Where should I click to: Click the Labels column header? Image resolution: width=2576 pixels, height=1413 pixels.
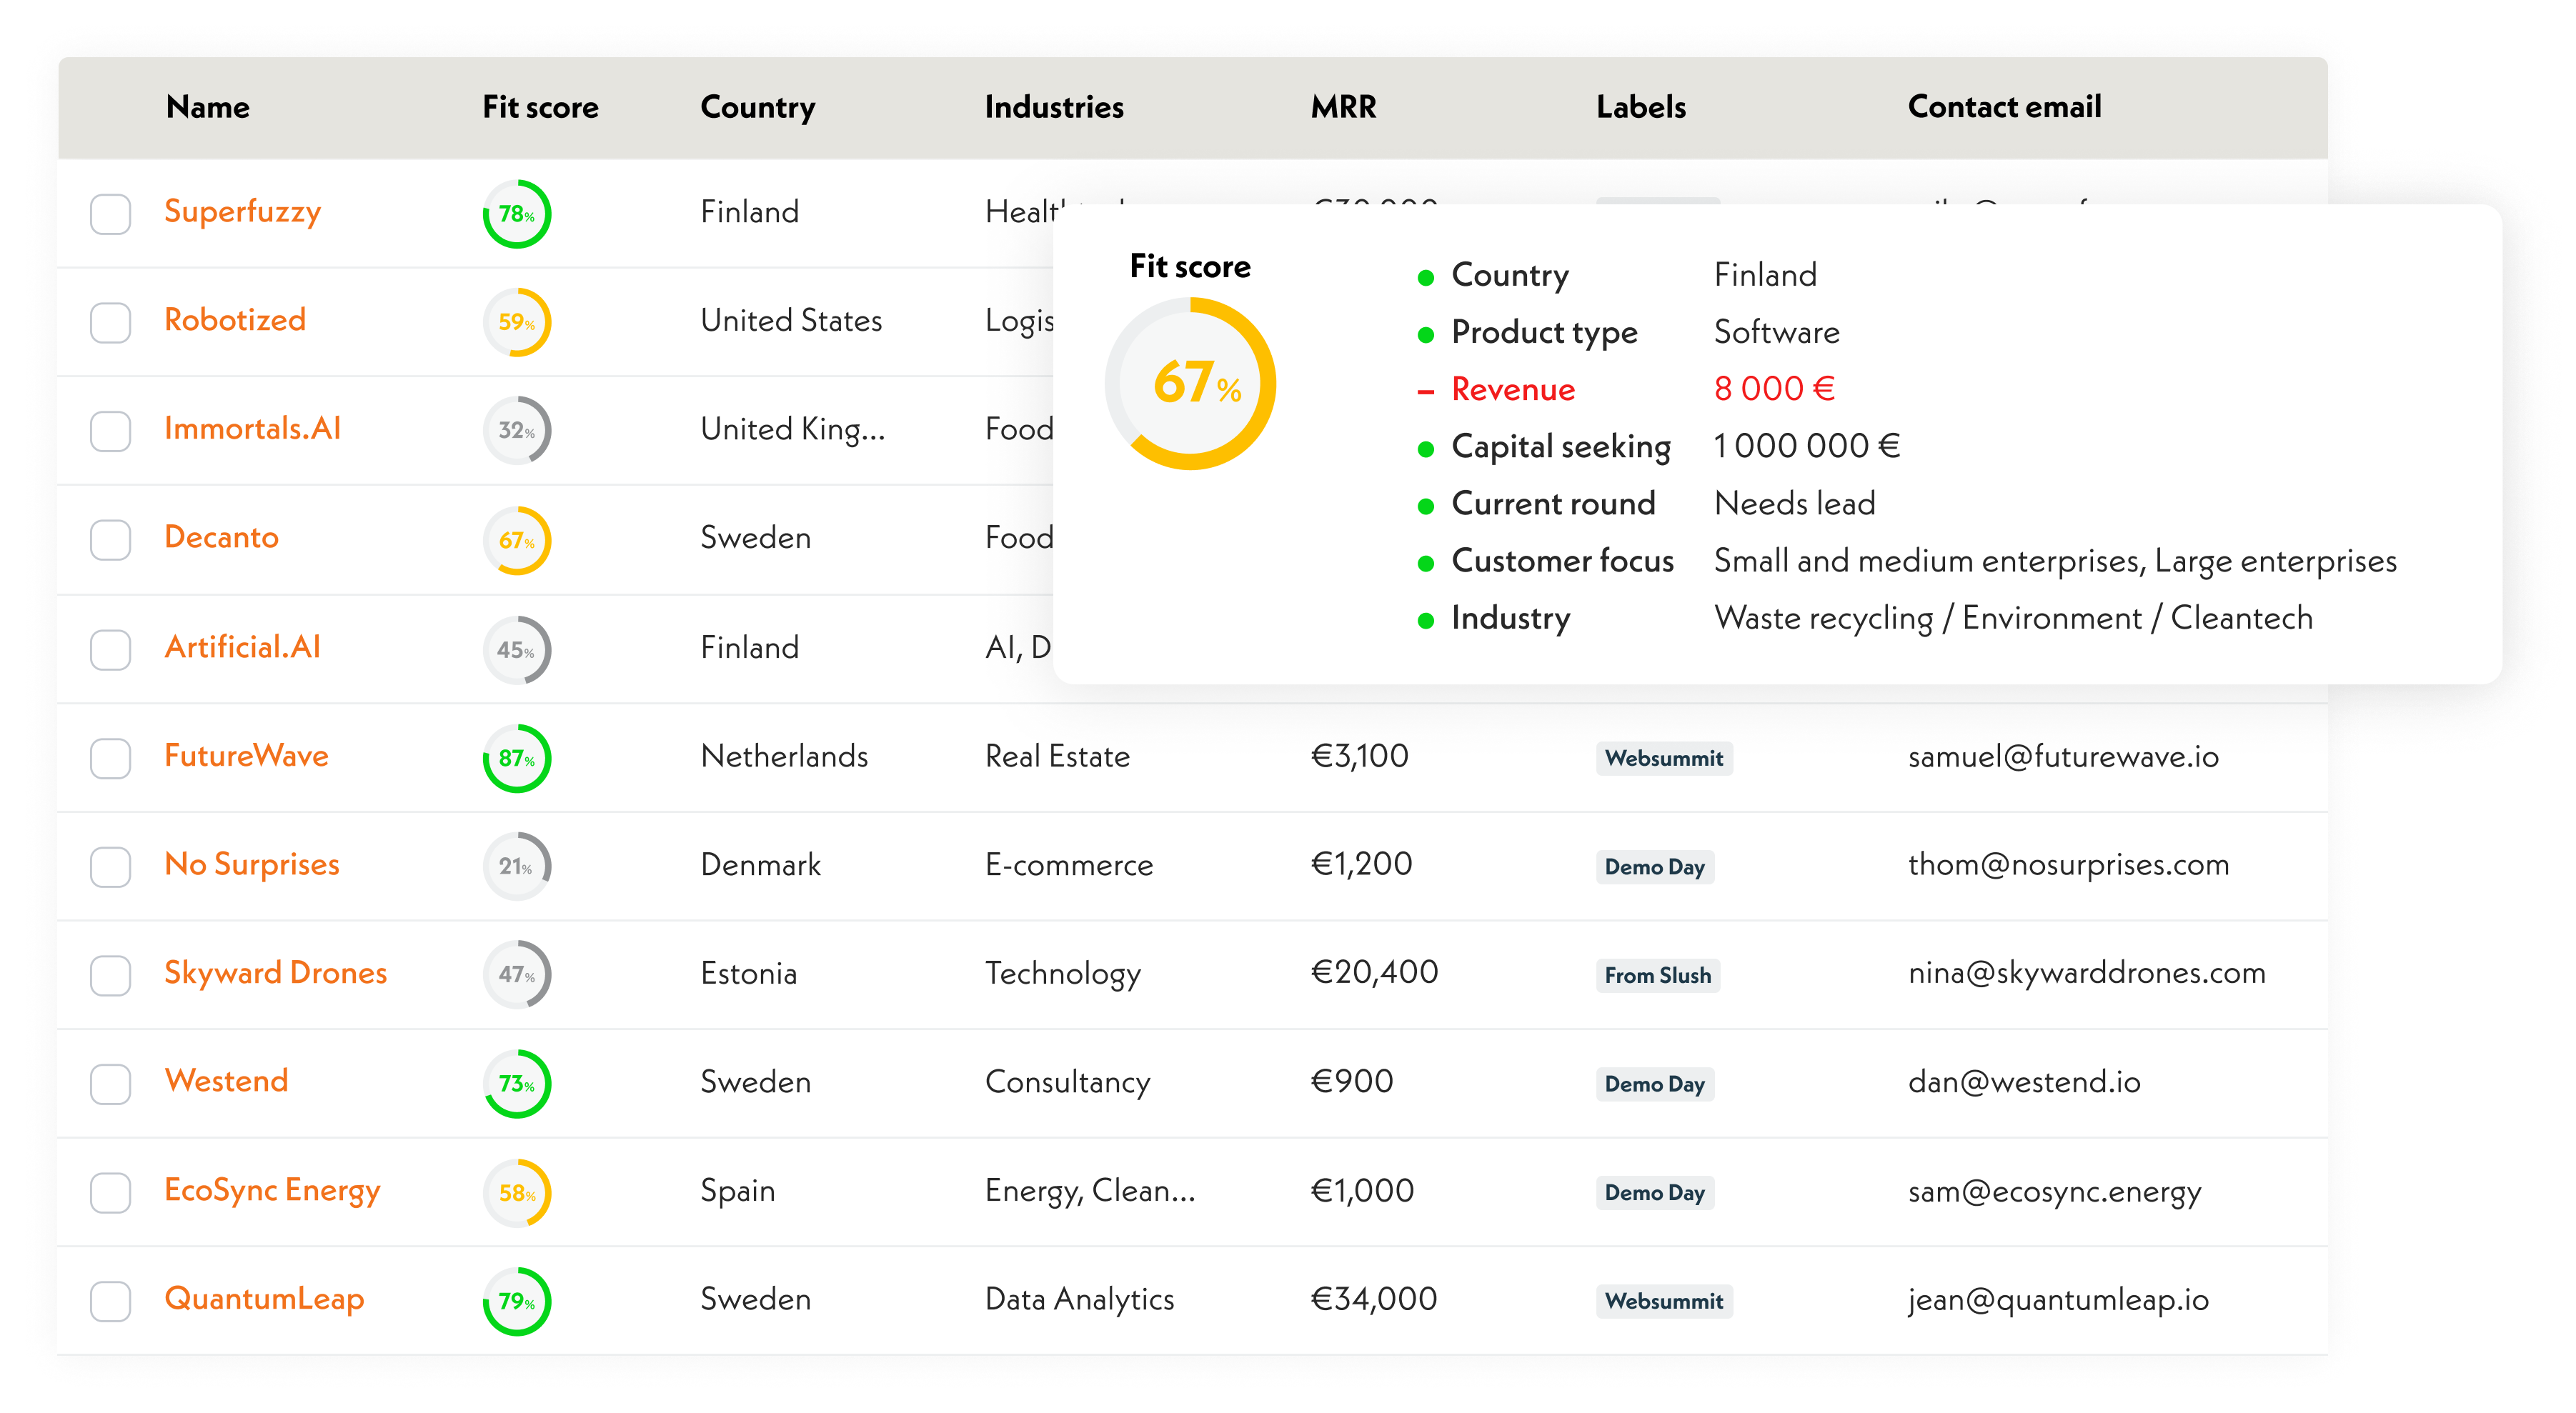[x=1640, y=107]
